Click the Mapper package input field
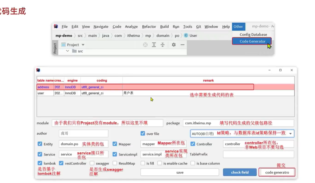Screen dimensions: 315x183 (x=163, y=144)
